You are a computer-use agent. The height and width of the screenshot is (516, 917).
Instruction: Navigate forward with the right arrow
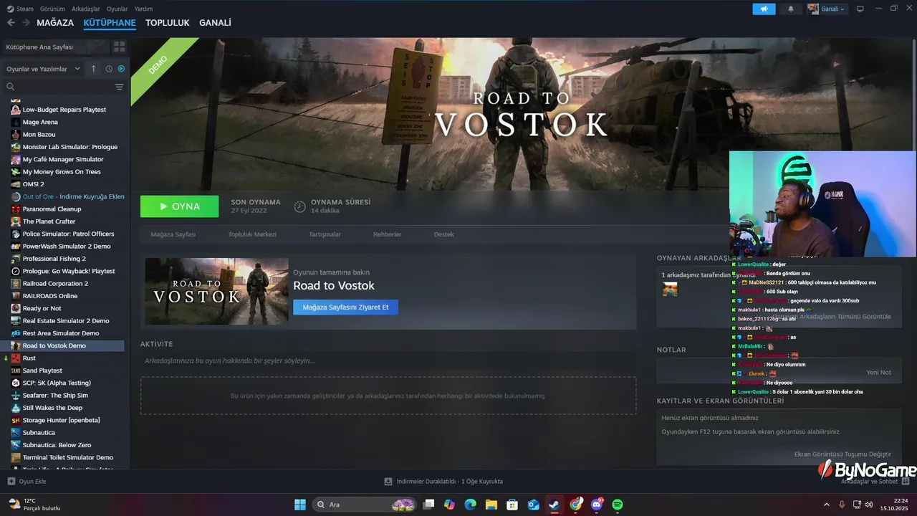click(x=26, y=23)
